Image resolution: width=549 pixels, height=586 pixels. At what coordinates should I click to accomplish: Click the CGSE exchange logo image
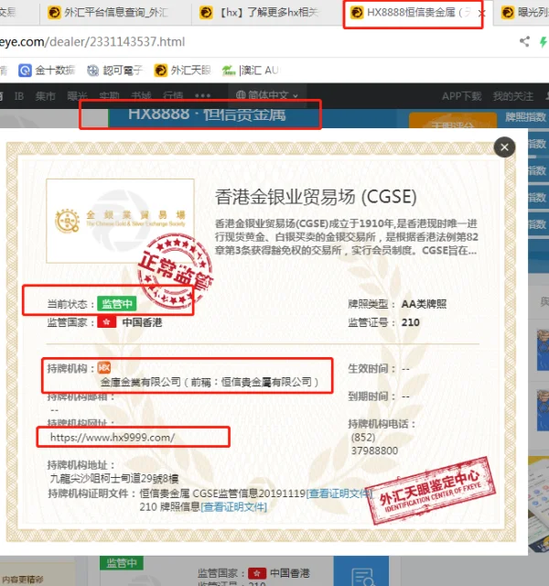[x=120, y=221]
